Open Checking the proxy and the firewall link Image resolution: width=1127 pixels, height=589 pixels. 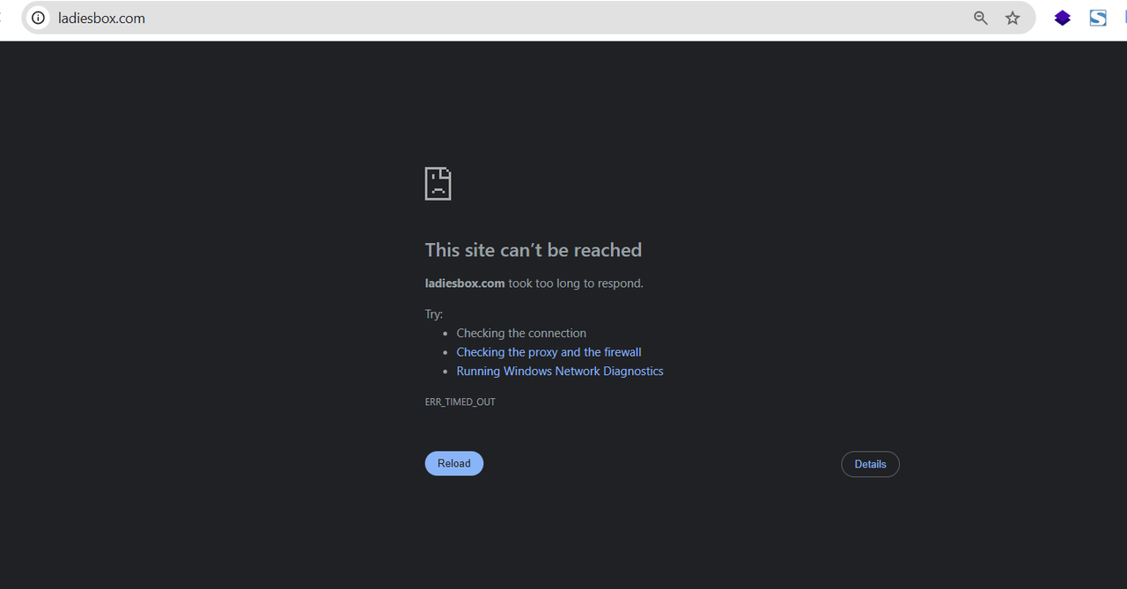(549, 352)
